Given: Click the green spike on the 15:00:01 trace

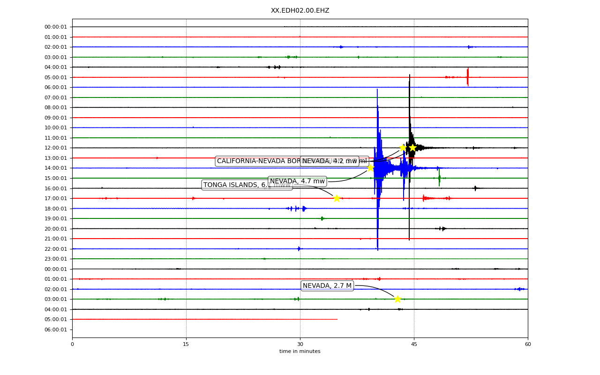Looking at the screenshot, I should tap(439, 178).
